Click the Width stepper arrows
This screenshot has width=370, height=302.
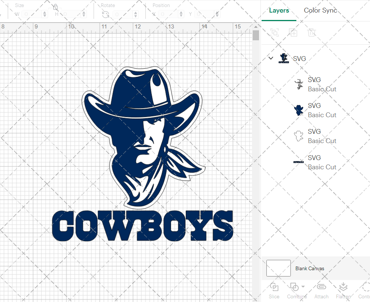(45, 14)
